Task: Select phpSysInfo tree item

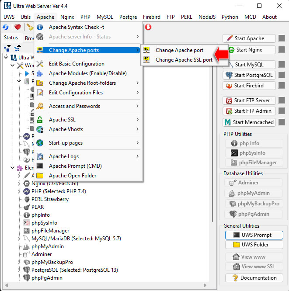Action: pos(44,223)
